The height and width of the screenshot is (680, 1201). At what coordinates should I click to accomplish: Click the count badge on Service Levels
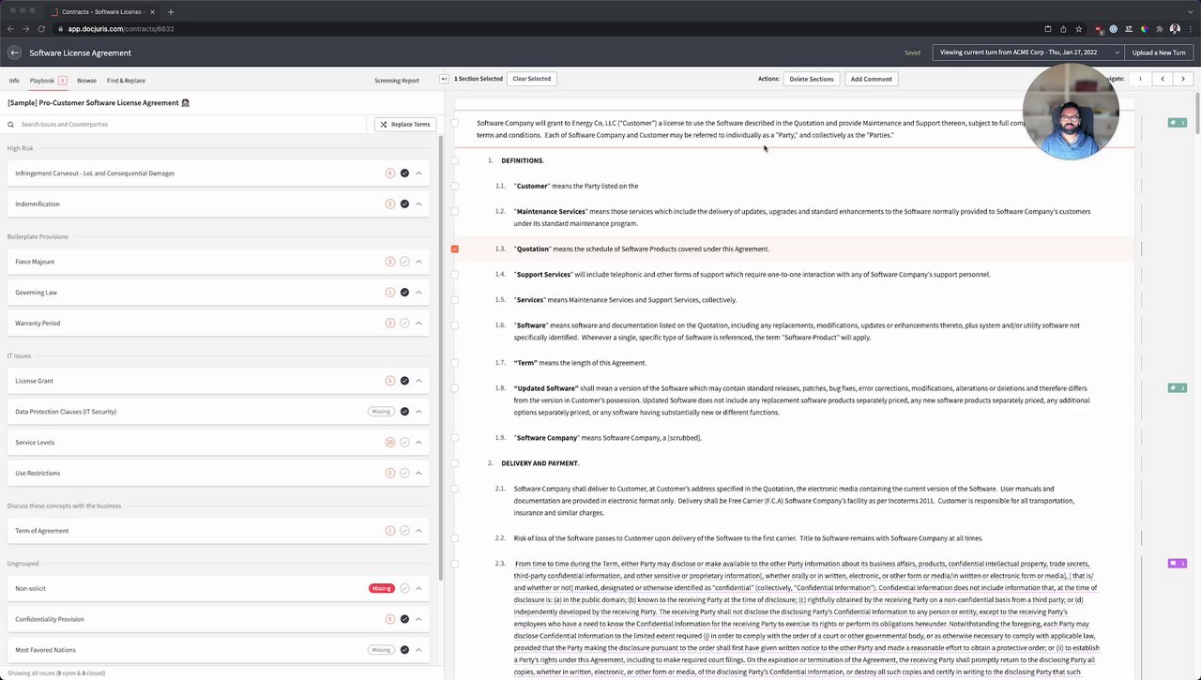pos(390,442)
